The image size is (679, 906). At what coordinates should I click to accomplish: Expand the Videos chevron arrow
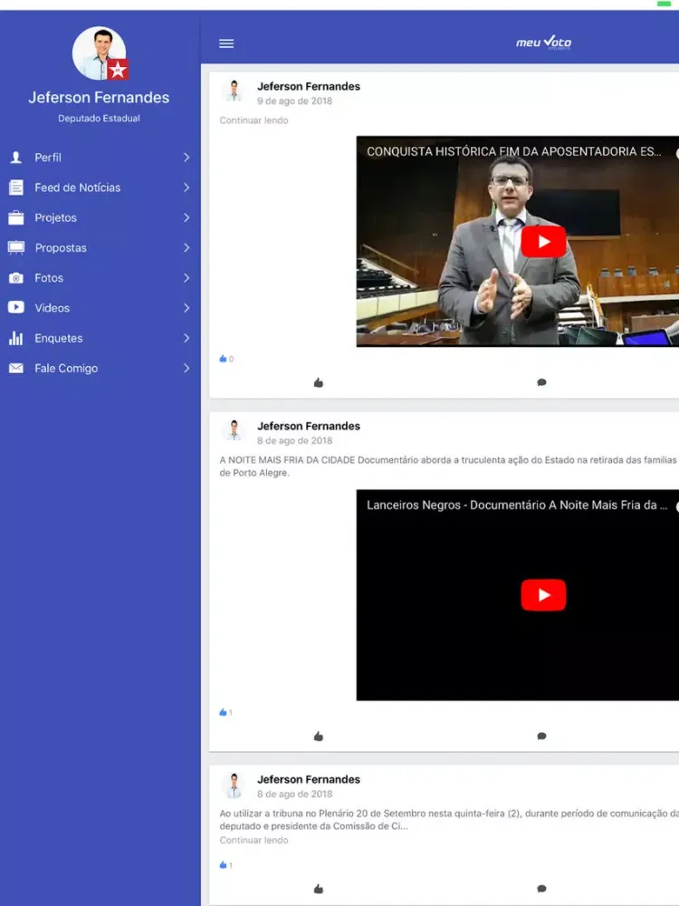186,308
